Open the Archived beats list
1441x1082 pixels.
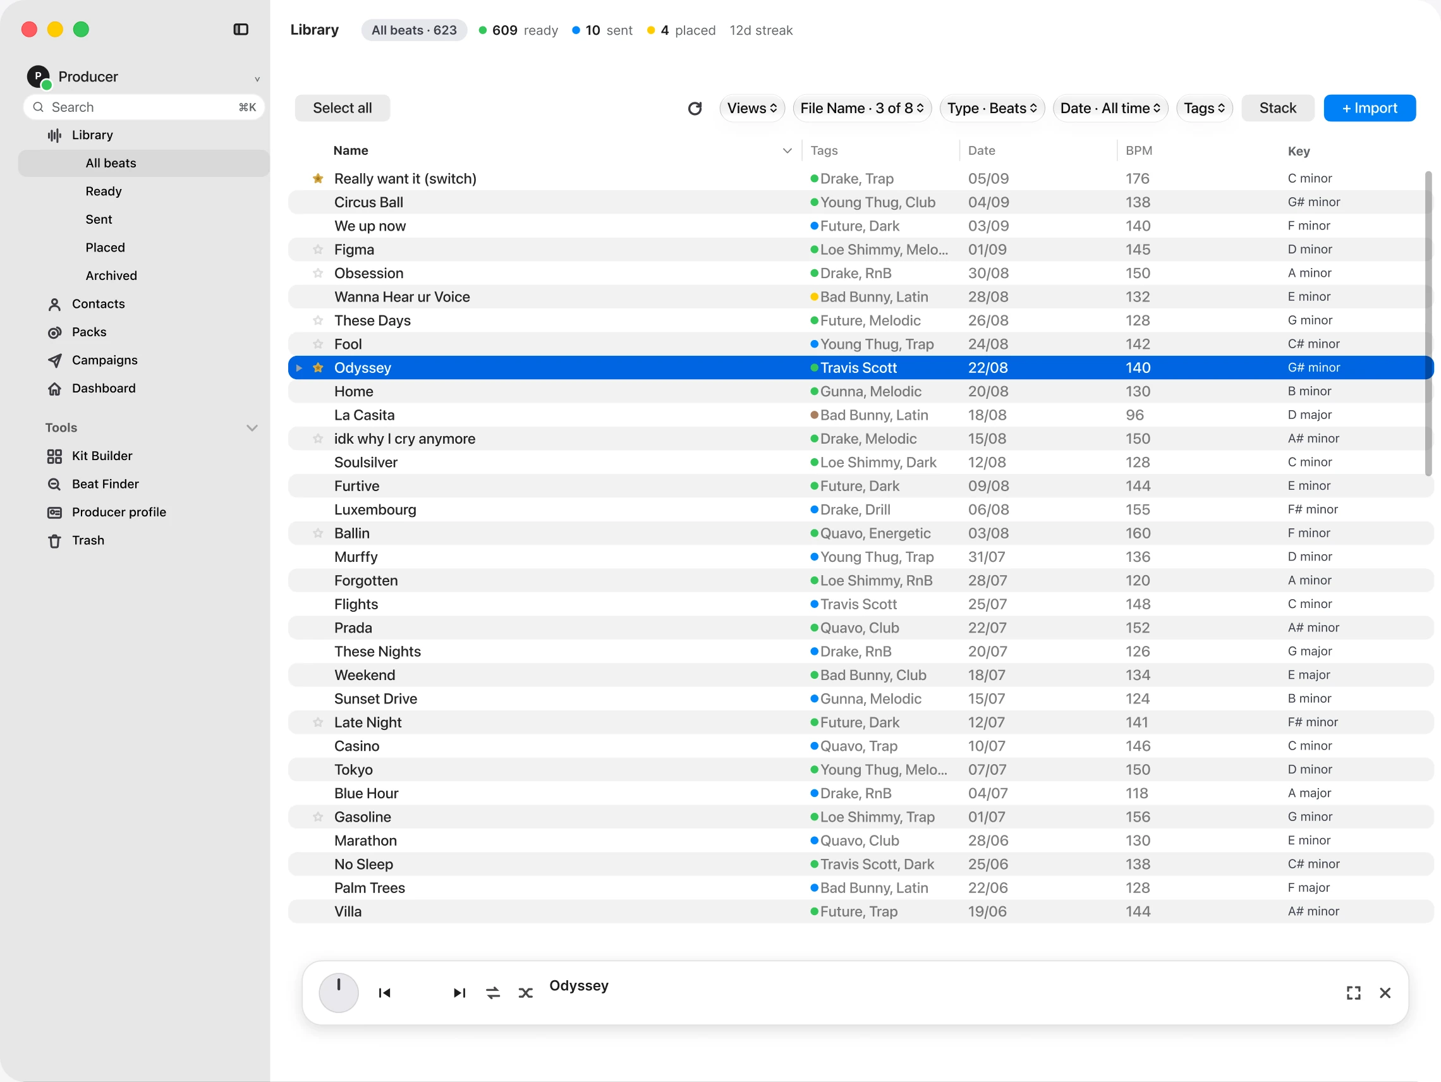pyautogui.click(x=111, y=276)
